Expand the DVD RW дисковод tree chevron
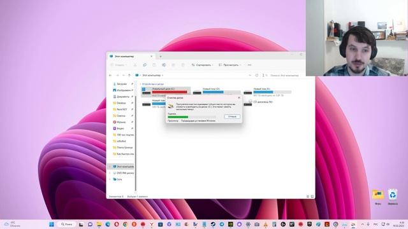Viewport: 408px width, 229px height. 110,173
